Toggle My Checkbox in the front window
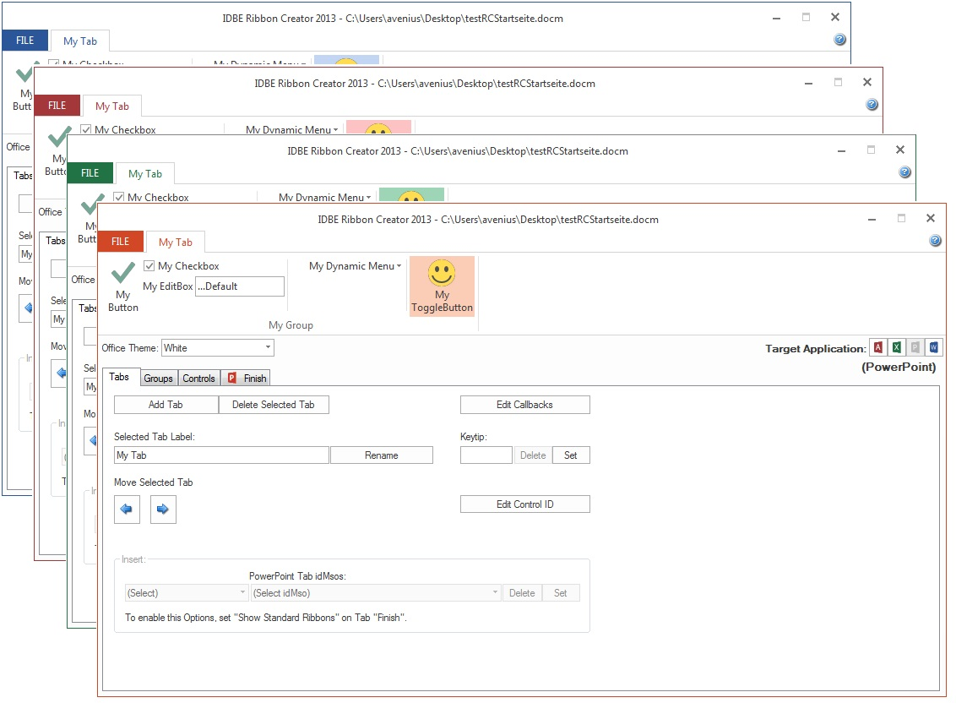The image size is (956, 703). tap(149, 266)
